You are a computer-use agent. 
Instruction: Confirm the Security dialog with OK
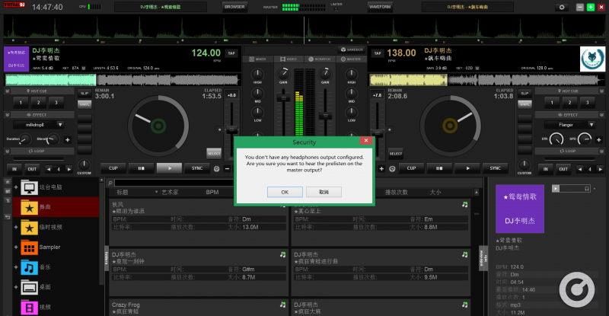click(284, 192)
